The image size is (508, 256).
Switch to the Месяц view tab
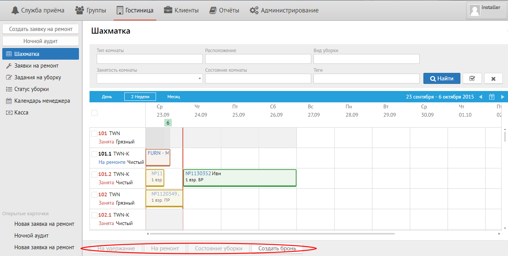point(173,97)
